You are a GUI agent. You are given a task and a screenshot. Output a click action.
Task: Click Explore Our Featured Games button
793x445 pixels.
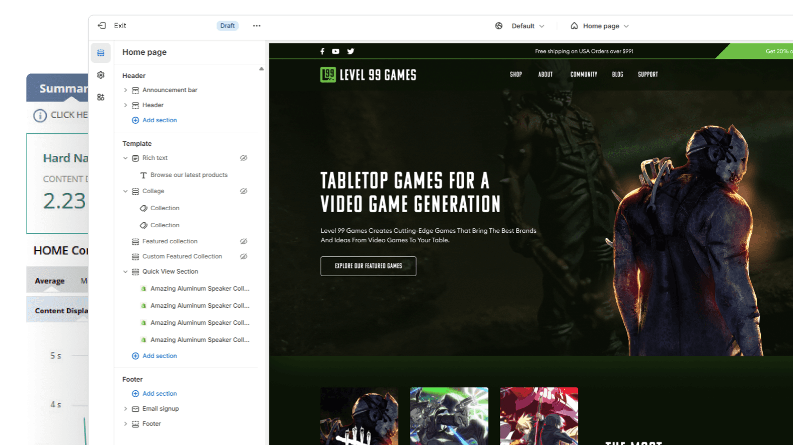coord(369,266)
